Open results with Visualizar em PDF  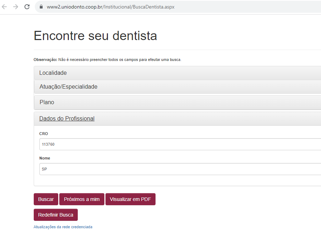[130, 199]
